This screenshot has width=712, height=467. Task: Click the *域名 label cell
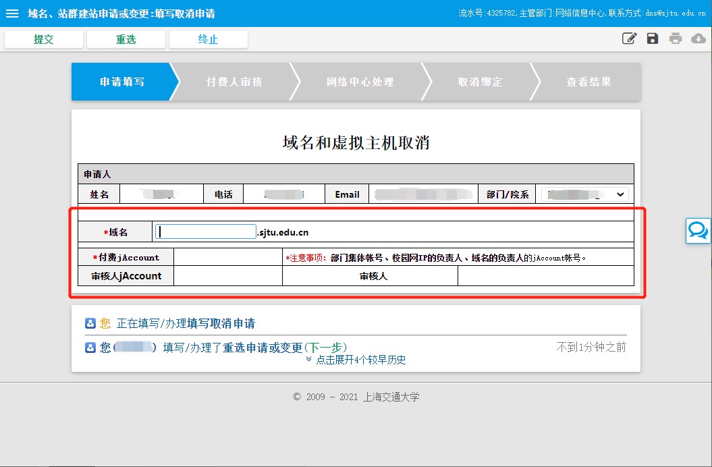[x=115, y=232]
